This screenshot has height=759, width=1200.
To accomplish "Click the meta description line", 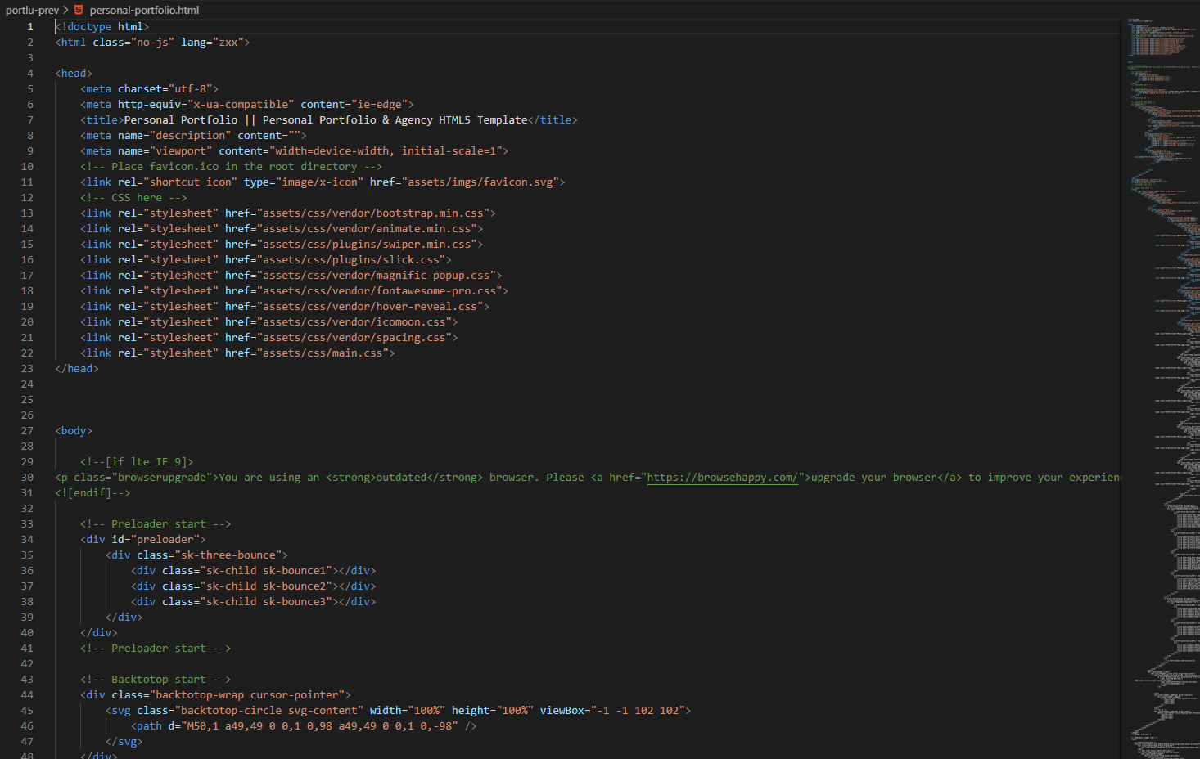I will click(193, 136).
